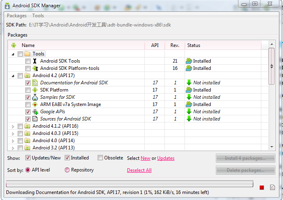Screen dimensions: 283x200
Task: Click Not installed arrow for Sources for Android SDK
Action: (x=189, y=118)
